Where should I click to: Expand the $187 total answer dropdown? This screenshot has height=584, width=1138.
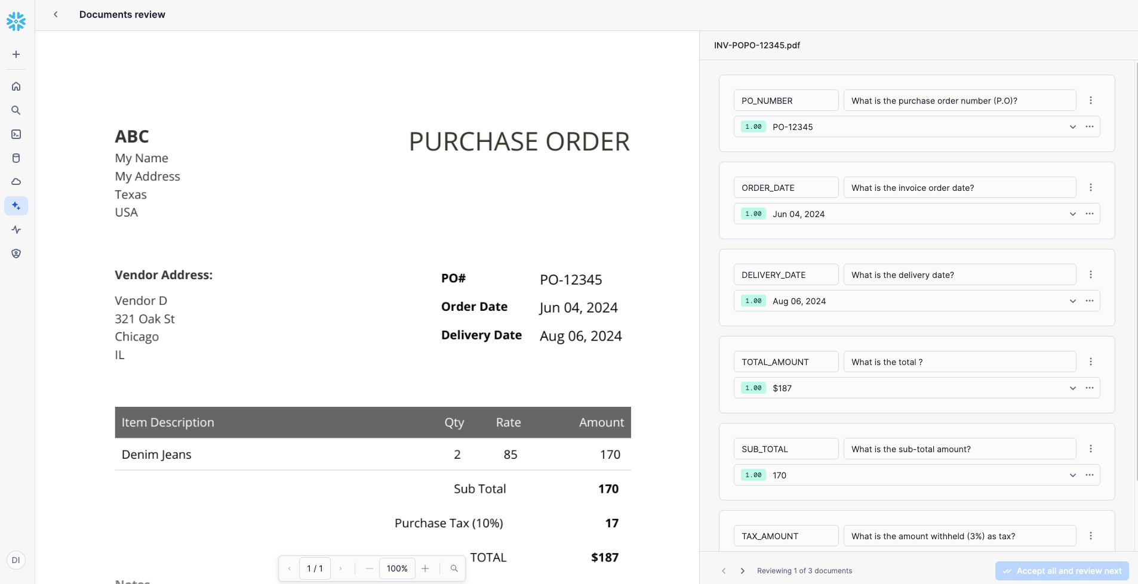pos(1072,388)
